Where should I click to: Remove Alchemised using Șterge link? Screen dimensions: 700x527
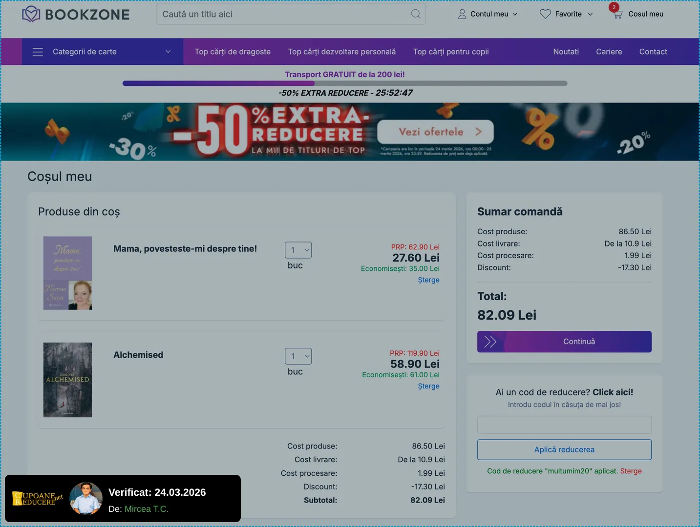(428, 386)
